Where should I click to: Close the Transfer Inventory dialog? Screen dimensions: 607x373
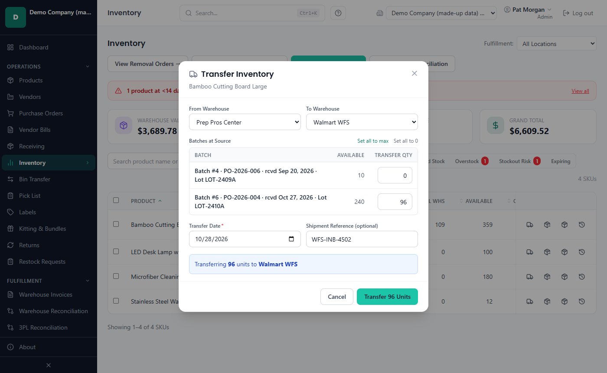click(414, 73)
